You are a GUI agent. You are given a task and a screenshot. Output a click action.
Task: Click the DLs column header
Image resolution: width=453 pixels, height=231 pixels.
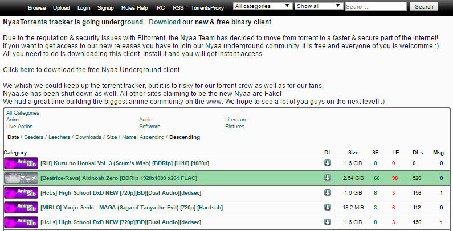tap(418, 153)
